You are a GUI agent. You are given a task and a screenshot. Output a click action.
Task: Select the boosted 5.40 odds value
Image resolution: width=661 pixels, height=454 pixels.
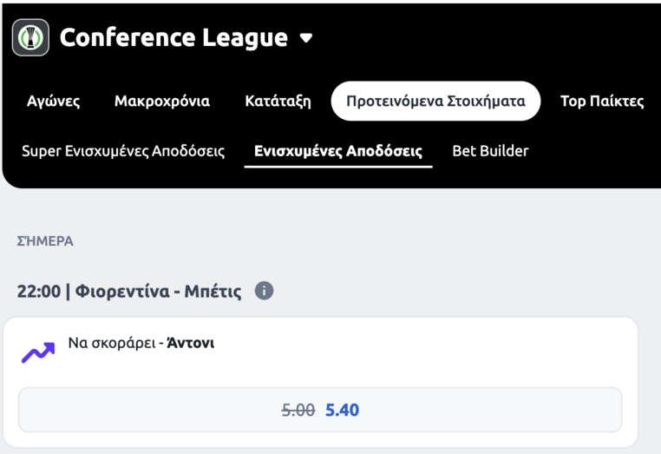(x=342, y=410)
